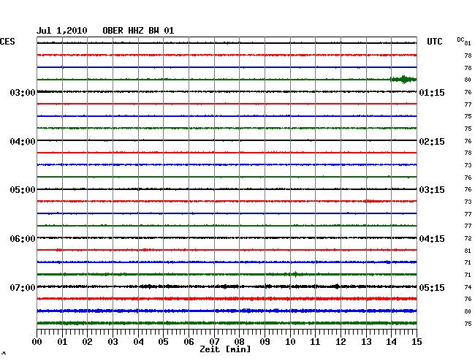Click the DC value 74 beside 05:15
The height and width of the screenshot is (361, 475).
click(468, 287)
